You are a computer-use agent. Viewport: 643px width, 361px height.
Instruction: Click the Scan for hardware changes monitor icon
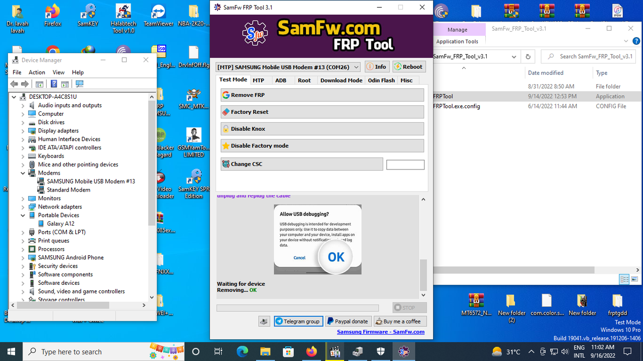pyautogui.click(x=79, y=84)
